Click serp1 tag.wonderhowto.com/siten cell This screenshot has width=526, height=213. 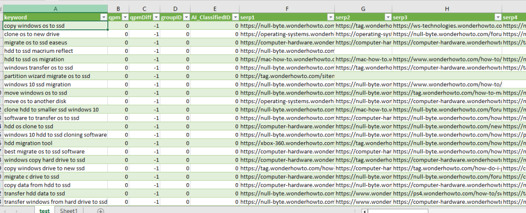(x=287, y=76)
